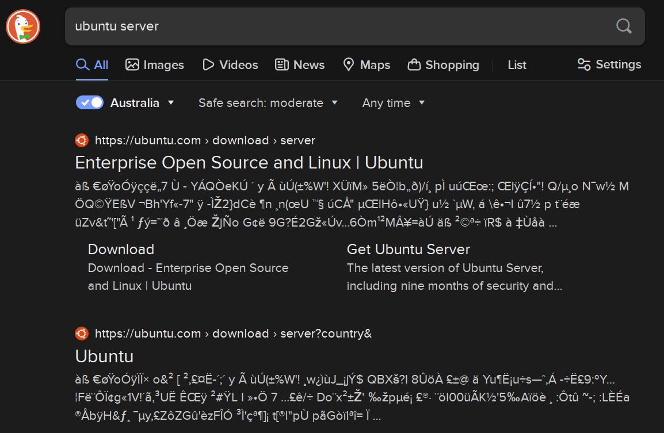664x433 pixels.
Task: Expand the Any time filter
Action: [394, 103]
